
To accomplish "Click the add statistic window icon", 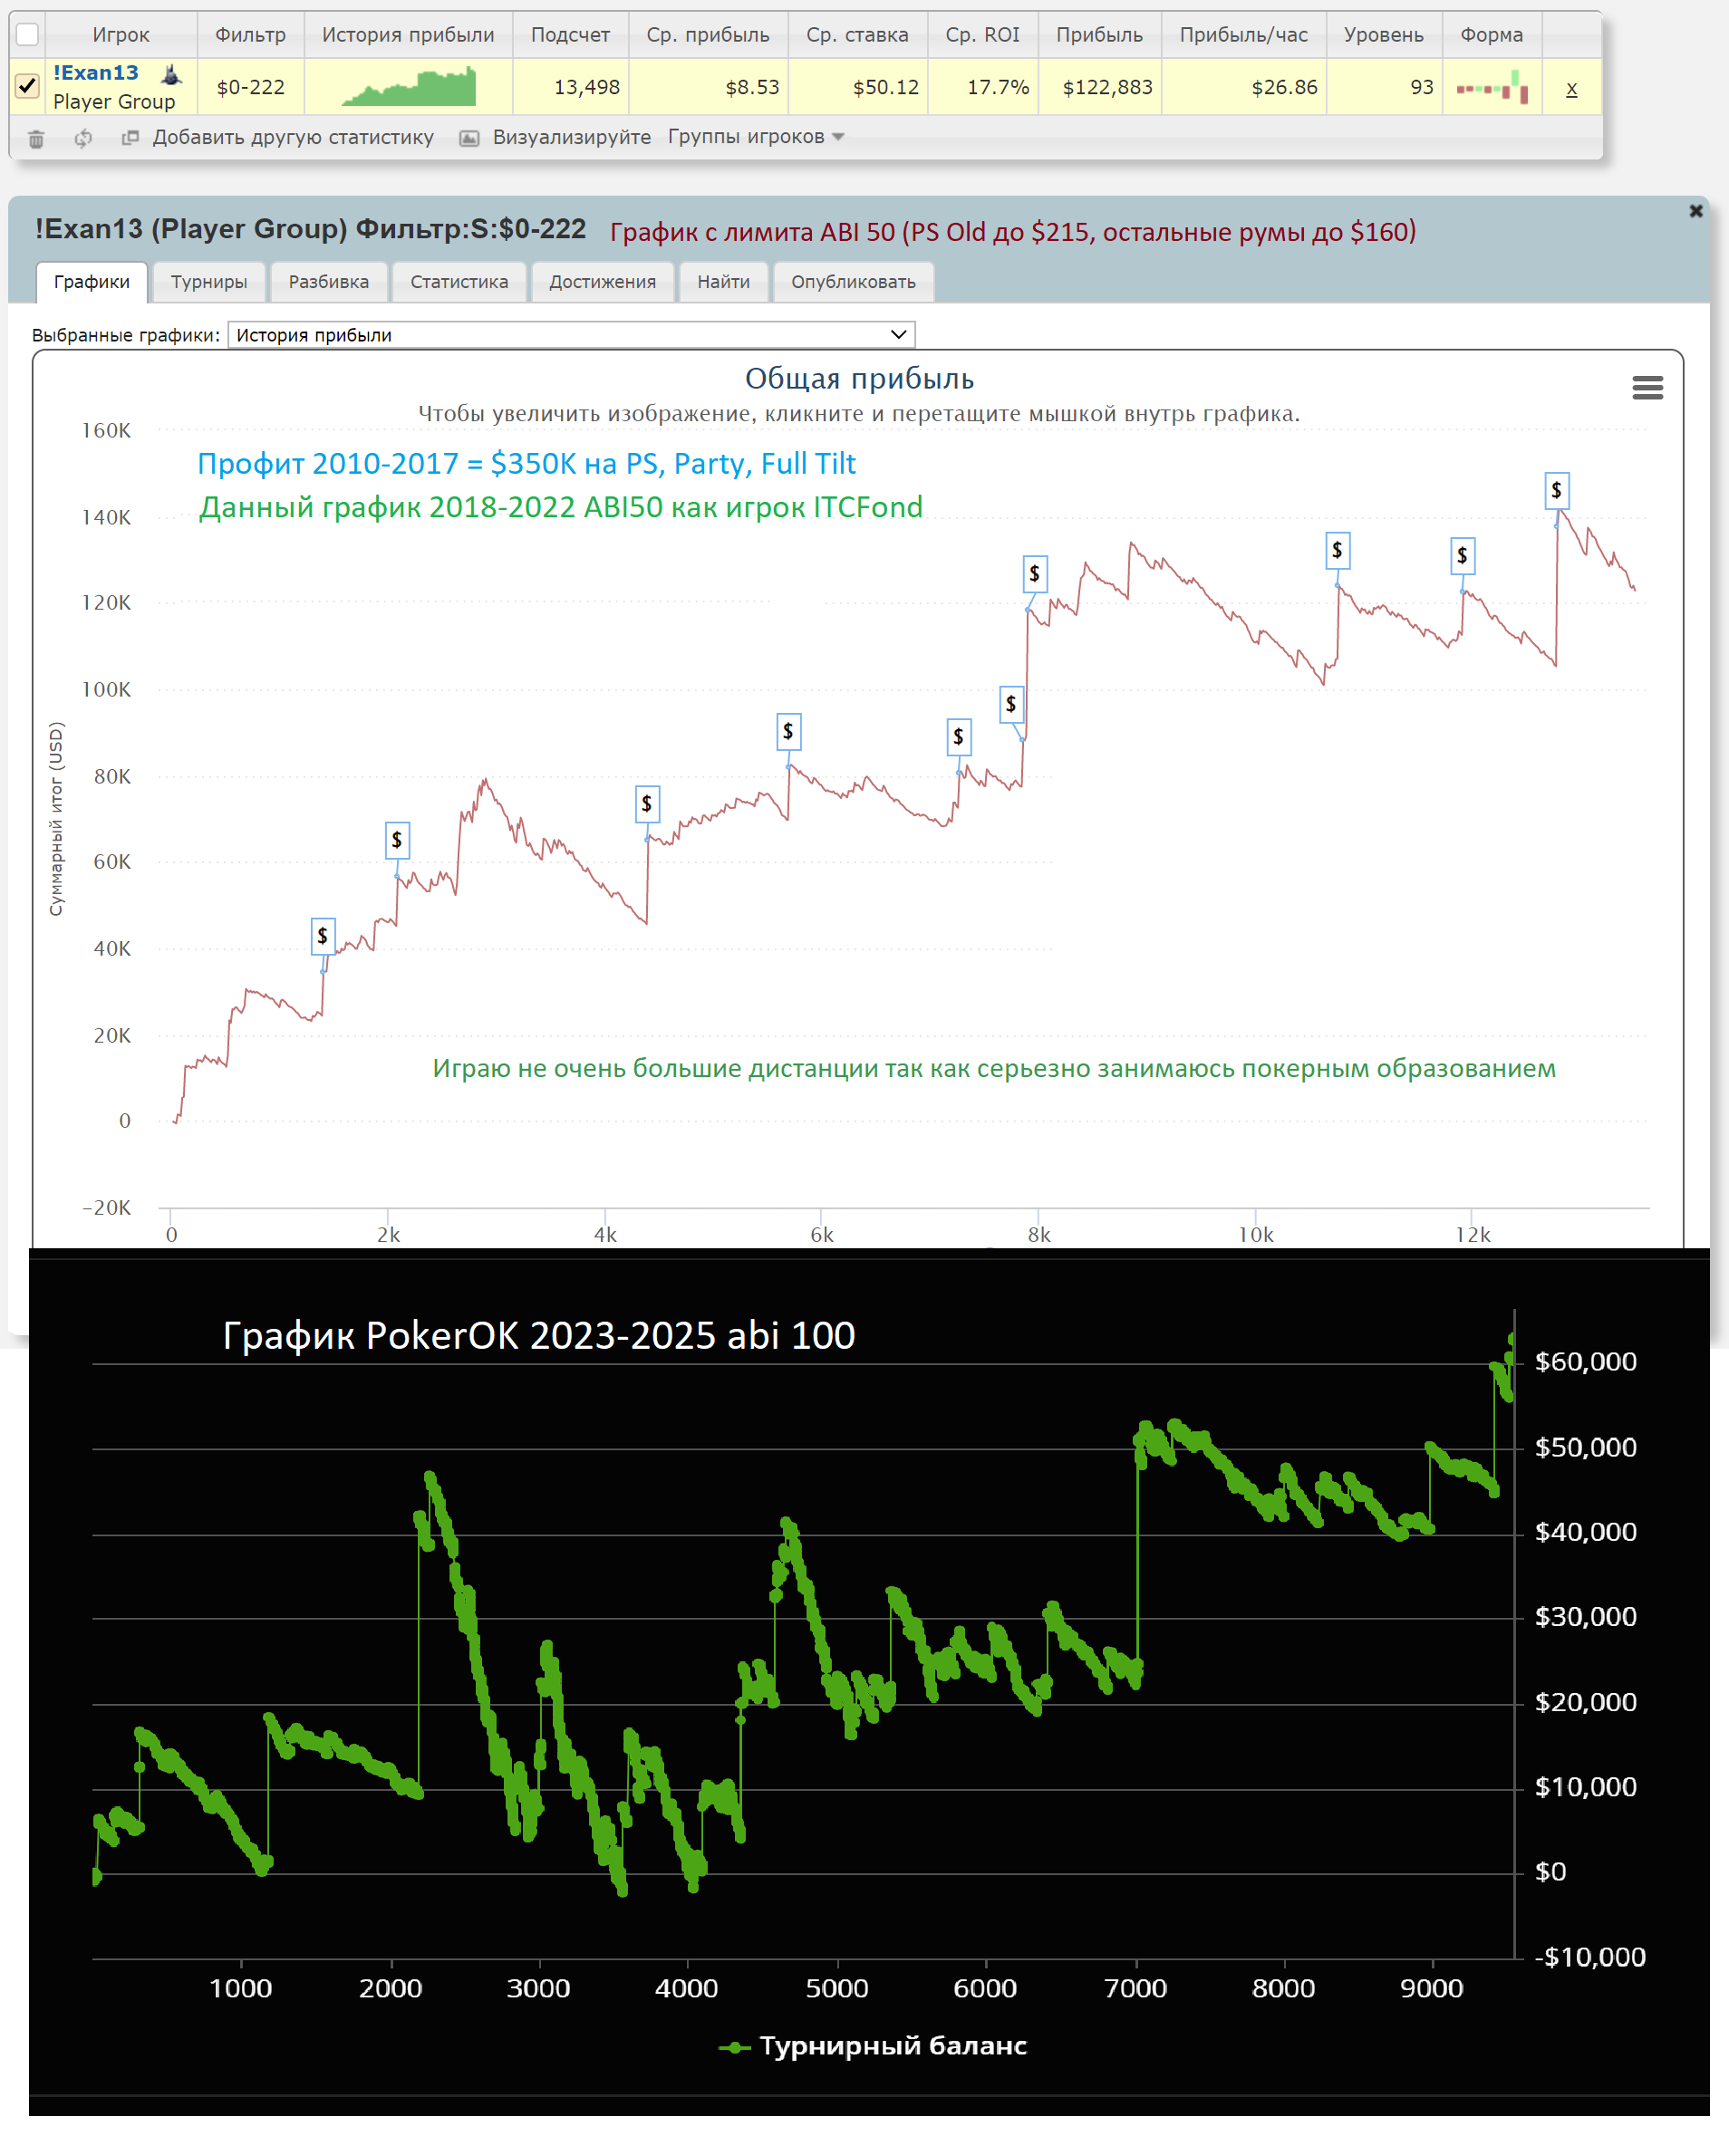I will coord(130,138).
